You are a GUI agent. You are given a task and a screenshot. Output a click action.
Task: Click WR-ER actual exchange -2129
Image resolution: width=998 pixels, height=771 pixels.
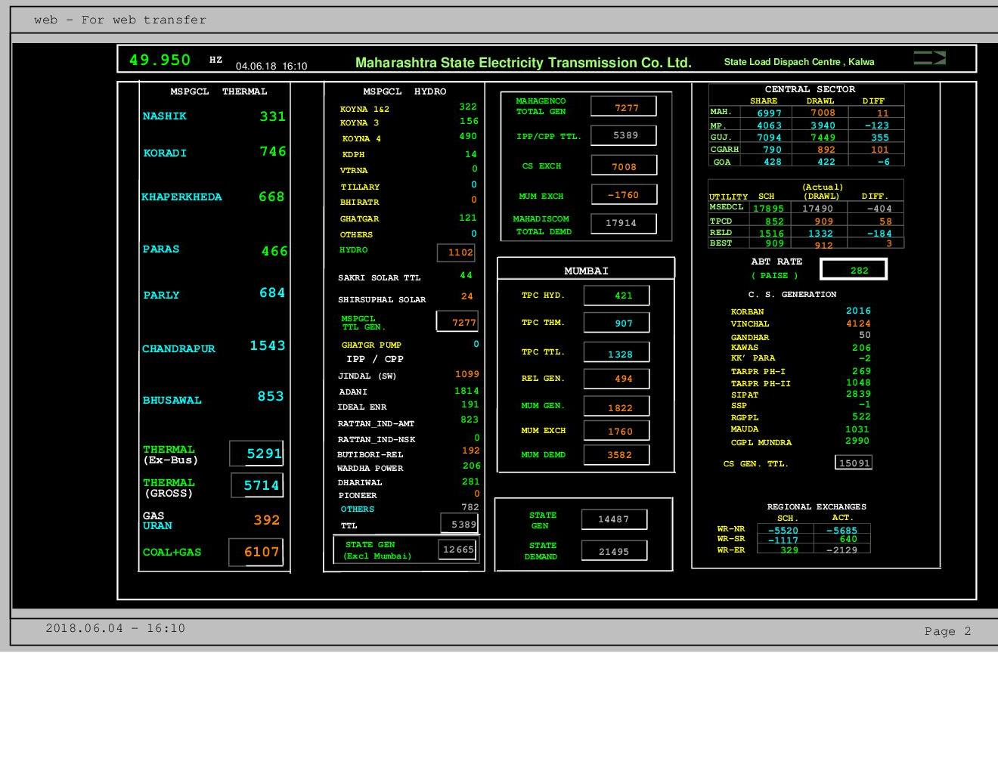coord(841,550)
